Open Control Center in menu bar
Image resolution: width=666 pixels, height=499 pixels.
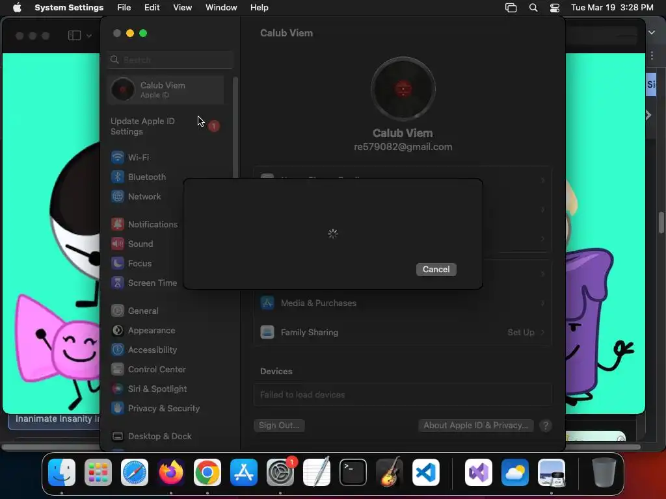(555, 8)
